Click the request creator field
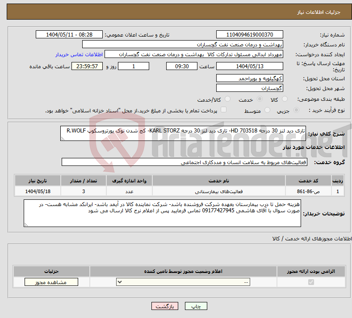Screen dimensions: 352x318 (x=194, y=54)
